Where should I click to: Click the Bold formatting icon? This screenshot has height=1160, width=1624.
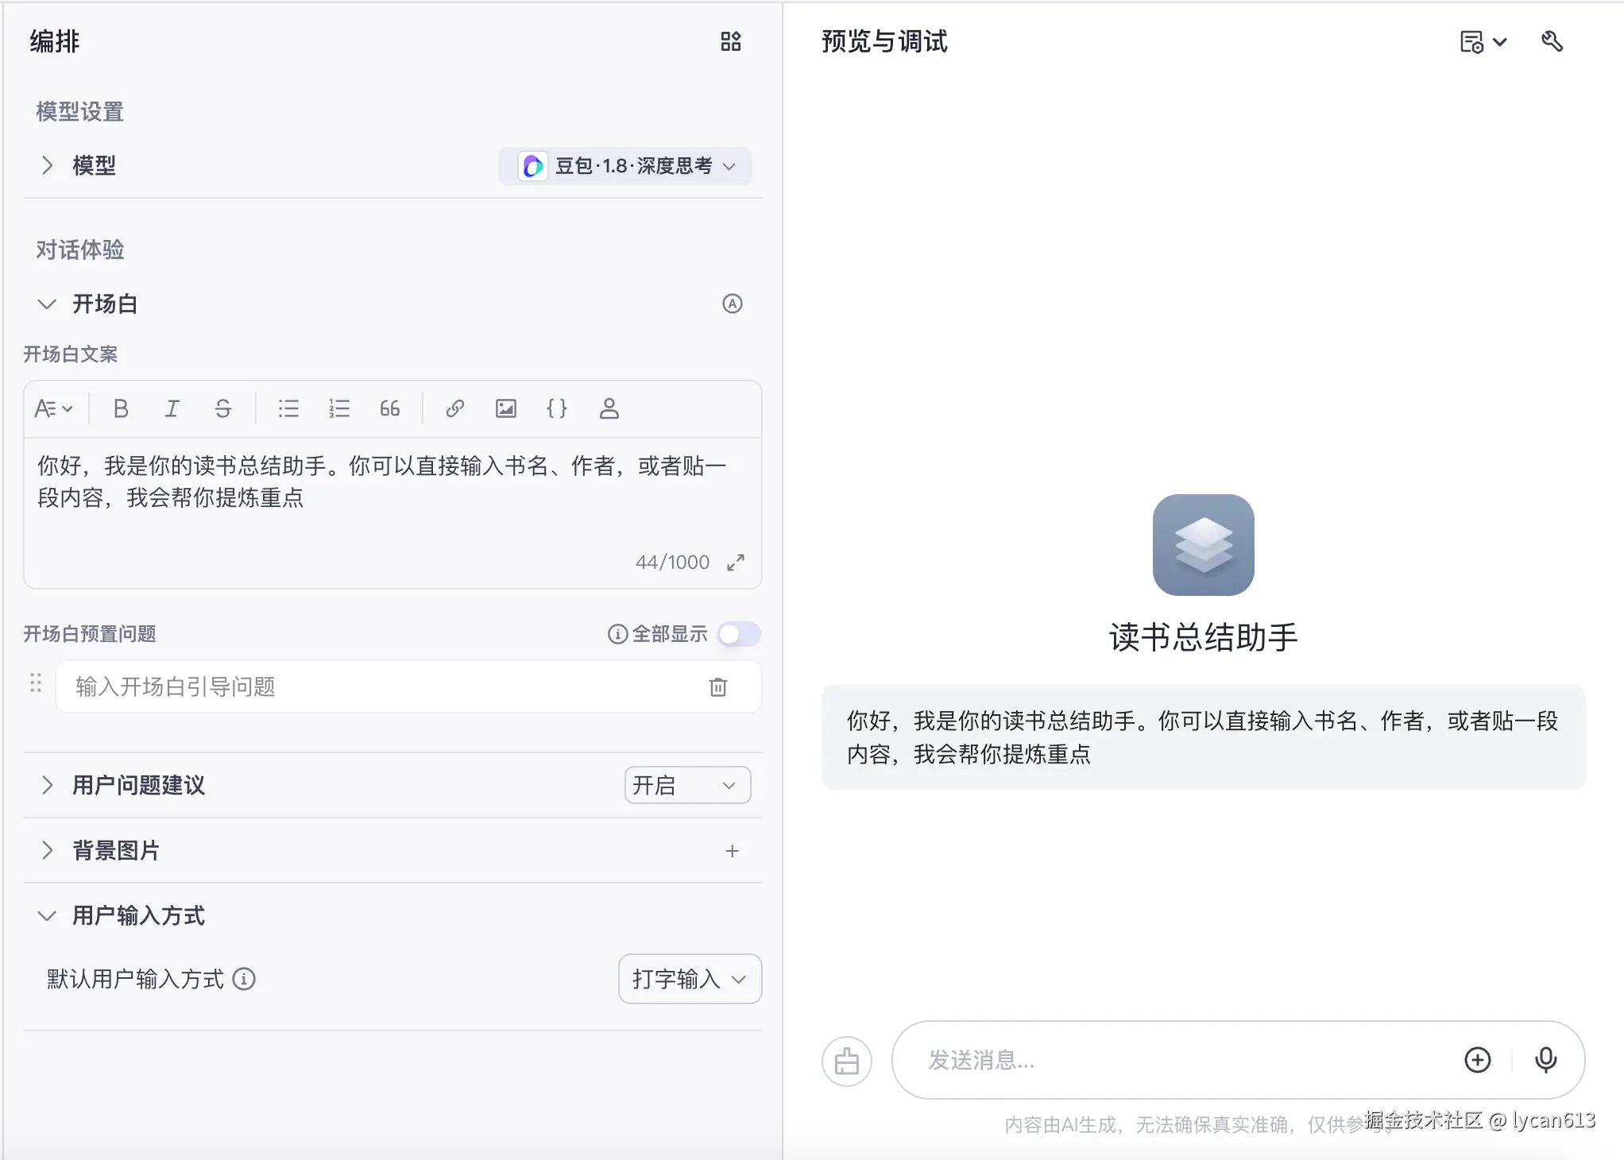click(121, 408)
